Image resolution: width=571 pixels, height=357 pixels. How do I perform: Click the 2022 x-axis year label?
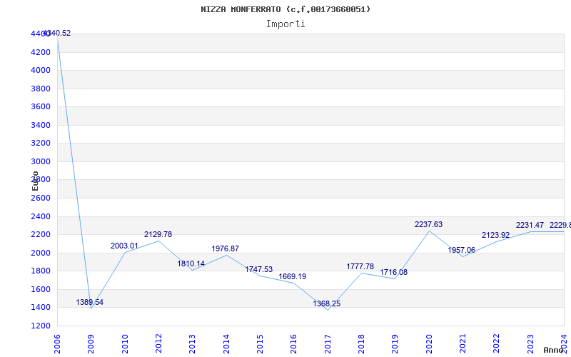(x=496, y=344)
